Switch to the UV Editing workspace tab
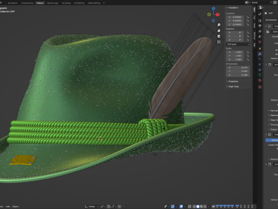The width and height of the screenshot is (278, 209). coord(79,3)
